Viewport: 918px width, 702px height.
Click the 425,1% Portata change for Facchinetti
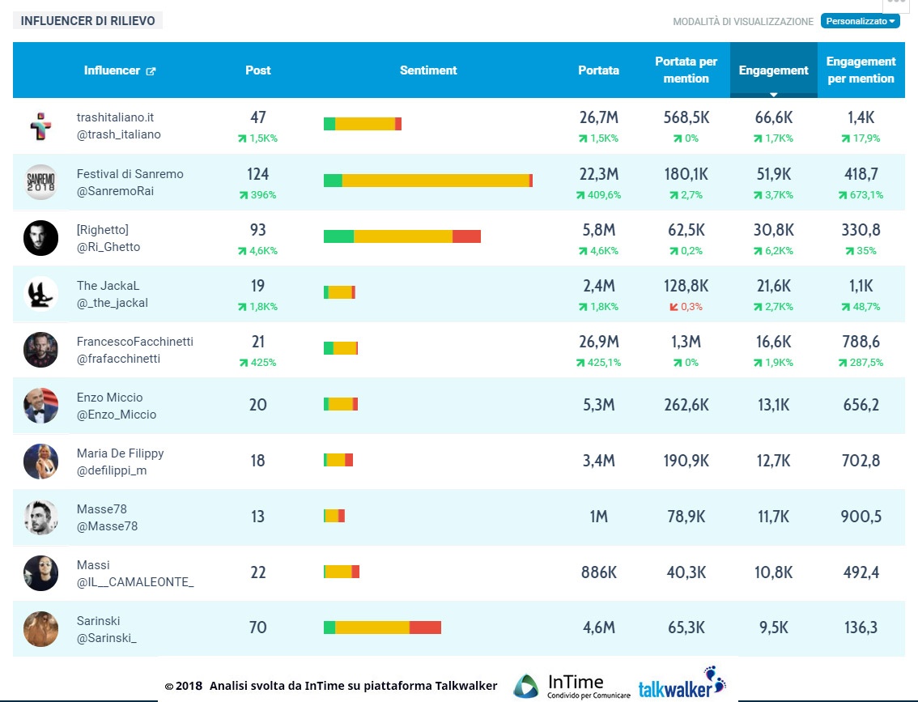click(598, 363)
